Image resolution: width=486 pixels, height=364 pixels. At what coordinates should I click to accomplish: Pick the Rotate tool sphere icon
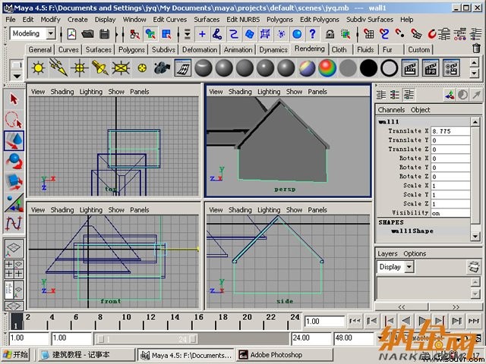14,162
